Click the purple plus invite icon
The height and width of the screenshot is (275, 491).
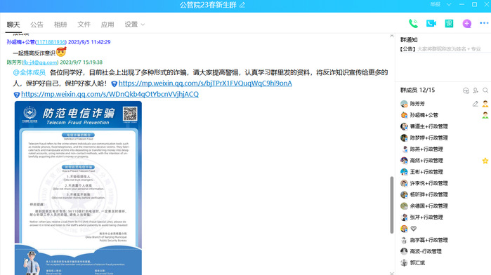click(x=467, y=23)
